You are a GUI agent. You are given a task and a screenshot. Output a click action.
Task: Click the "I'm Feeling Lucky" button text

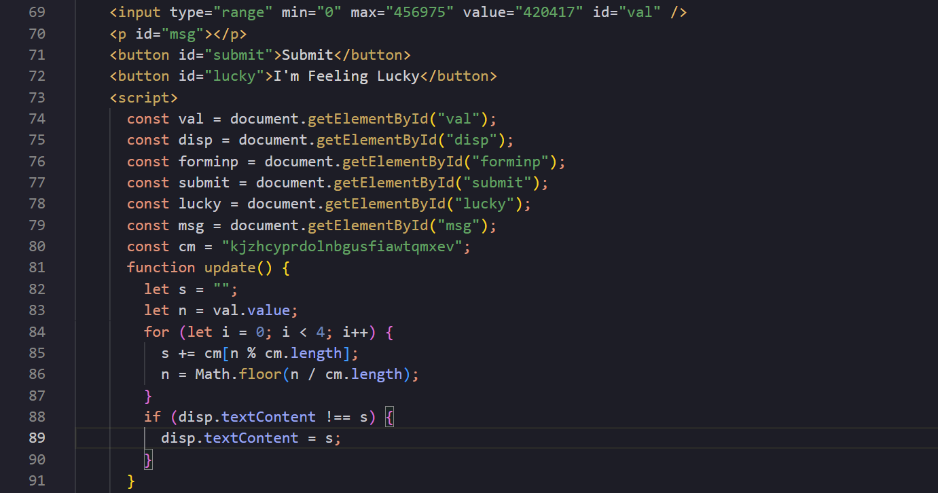(x=346, y=76)
